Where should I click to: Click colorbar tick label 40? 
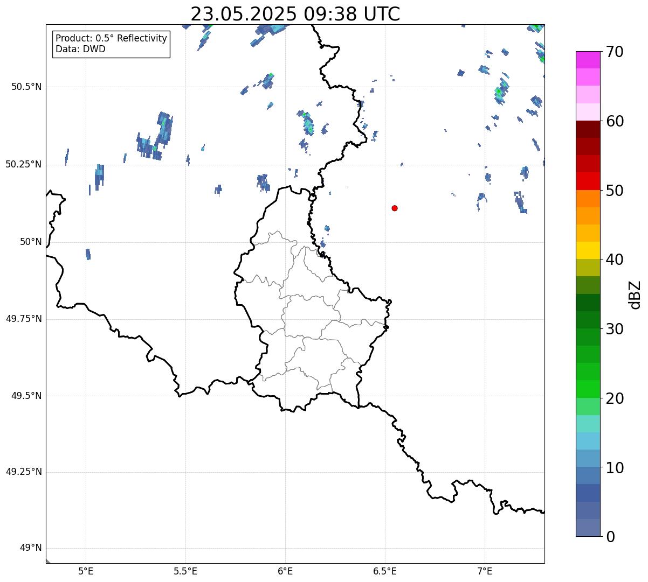point(615,260)
